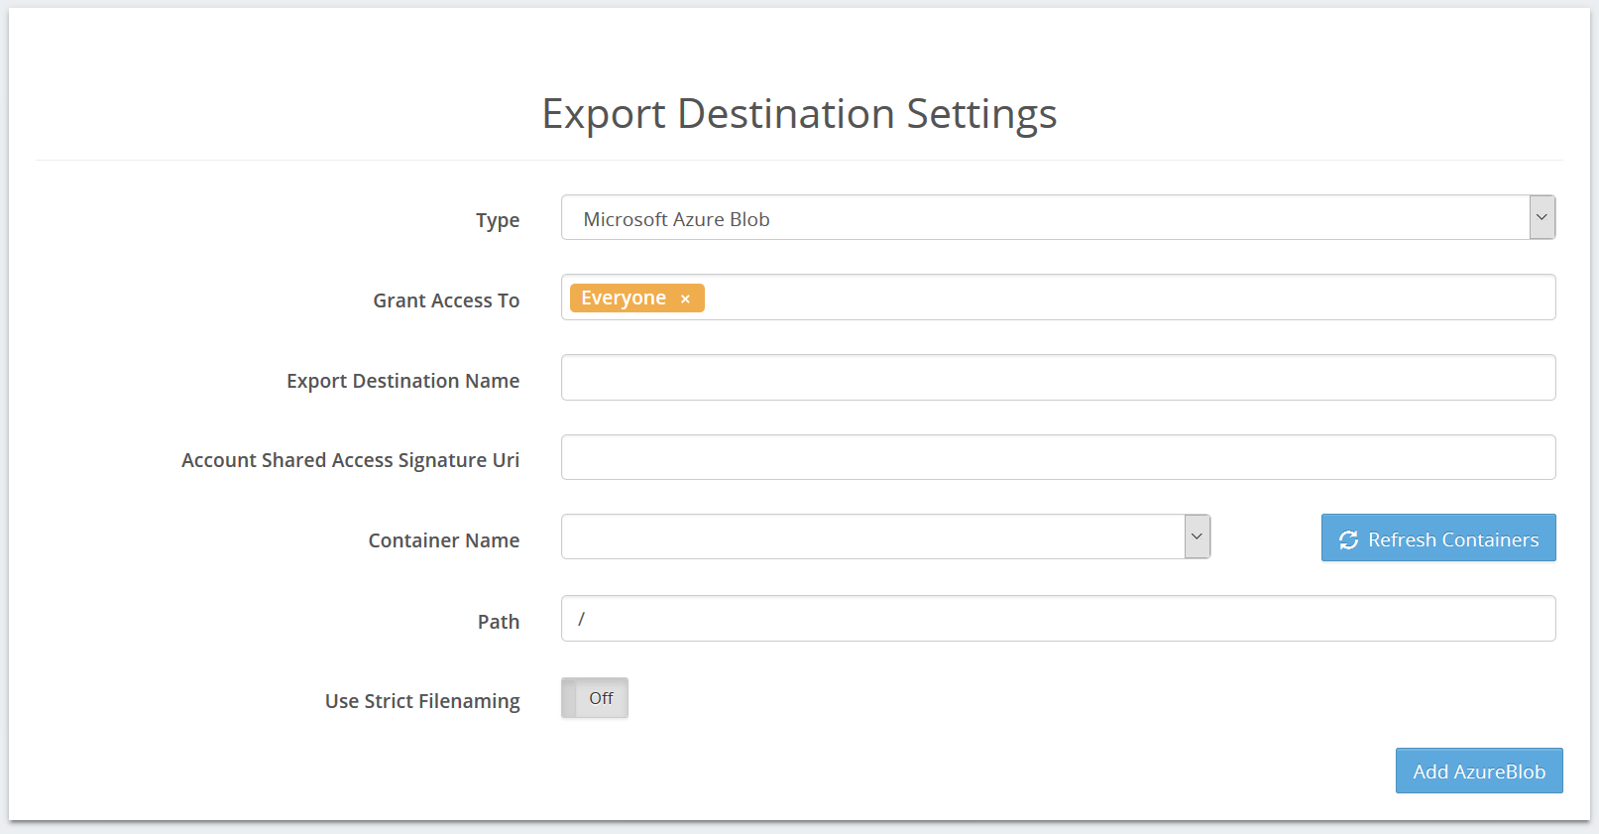Click the Refresh Containers button
Viewport: 1599px width, 834px height.
[1438, 537]
